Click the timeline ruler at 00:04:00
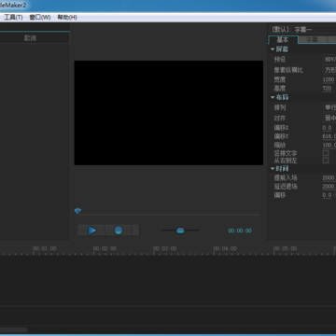The width and height of the screenshot is (336, 336). 225,248
